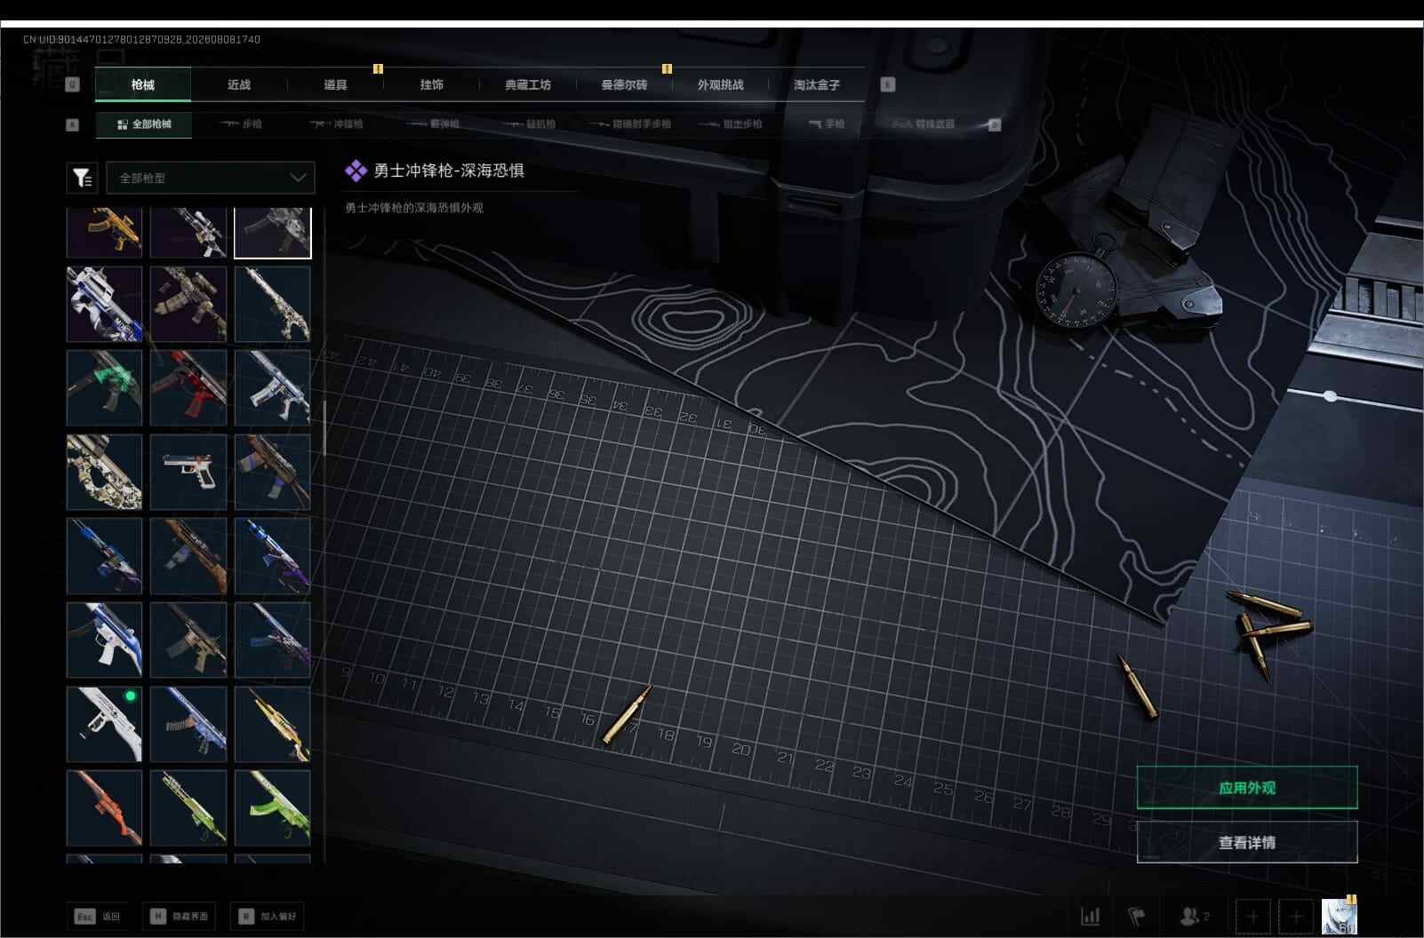The height and width of the screenshot is (938, 1424).
Task: Open the weapon filter funnel icon
Action: [x=82, y=178]
